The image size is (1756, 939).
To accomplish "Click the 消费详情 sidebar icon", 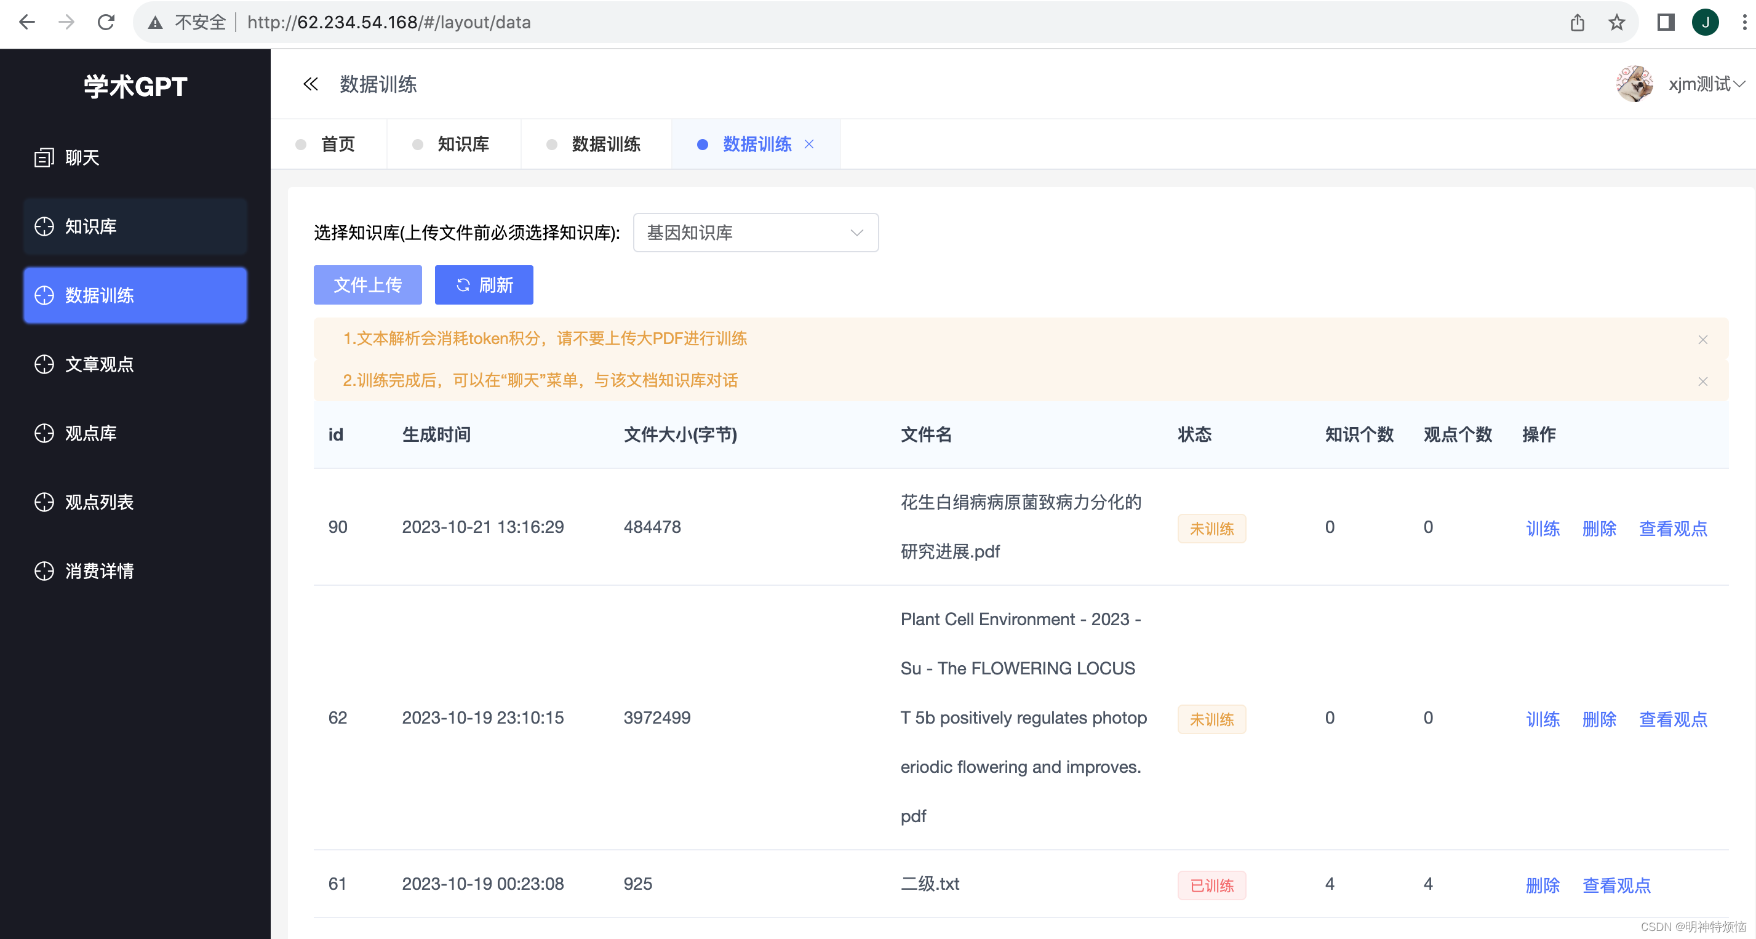I will point(44,571).
